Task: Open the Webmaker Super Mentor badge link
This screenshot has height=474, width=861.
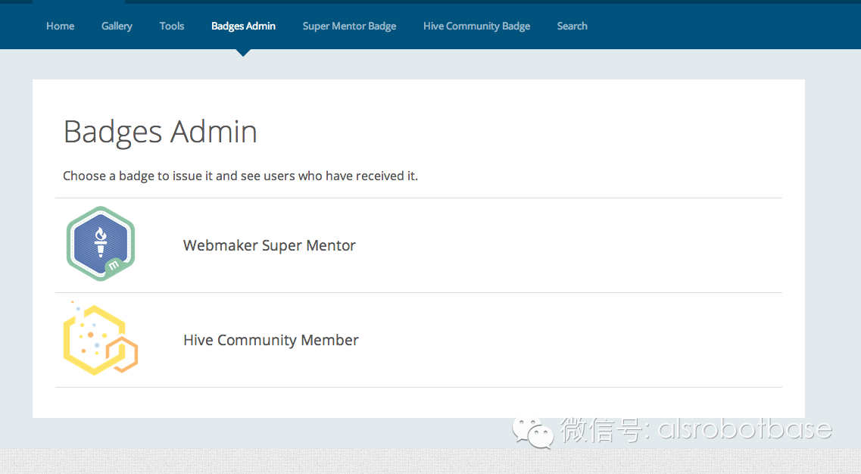Action: pyautogui.click(x=269, y=245)
